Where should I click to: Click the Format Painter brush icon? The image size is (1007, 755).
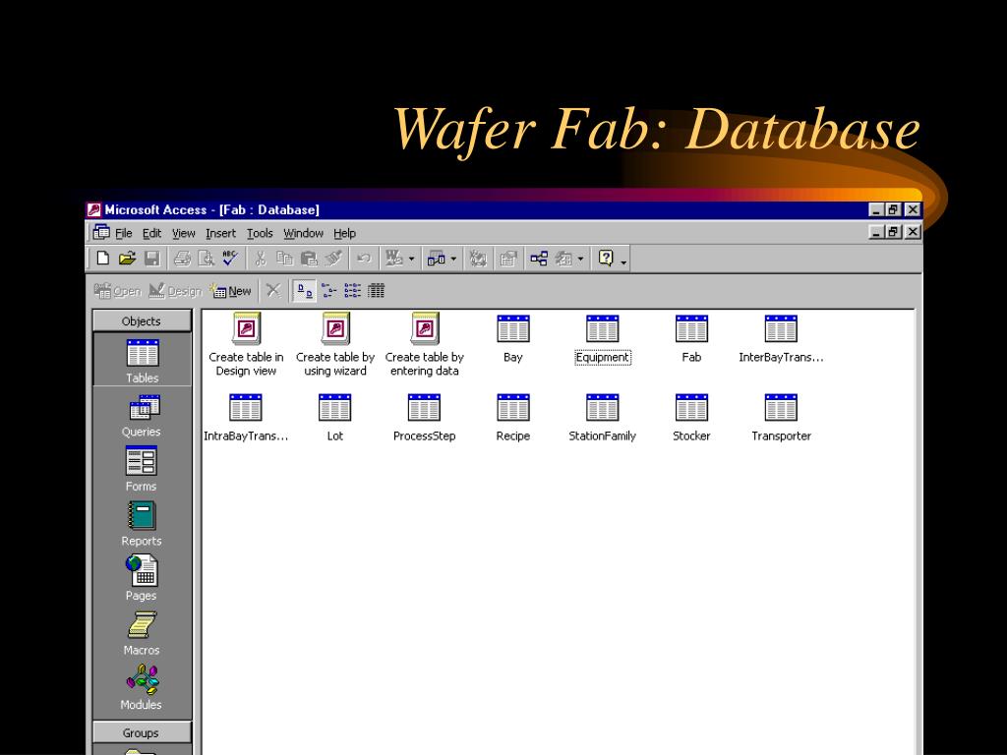(333, 259)
